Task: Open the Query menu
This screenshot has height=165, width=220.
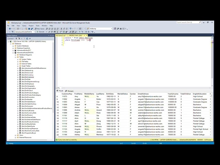Action: pos(24,26)
